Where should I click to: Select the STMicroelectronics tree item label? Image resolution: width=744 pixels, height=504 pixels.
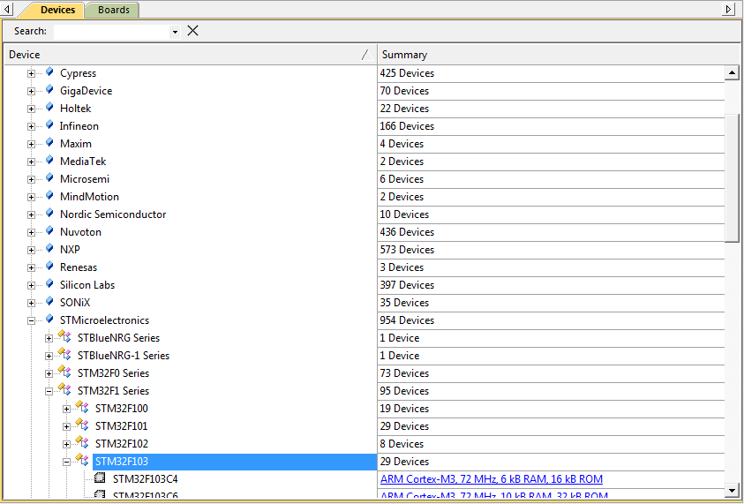tap(104, 320)
